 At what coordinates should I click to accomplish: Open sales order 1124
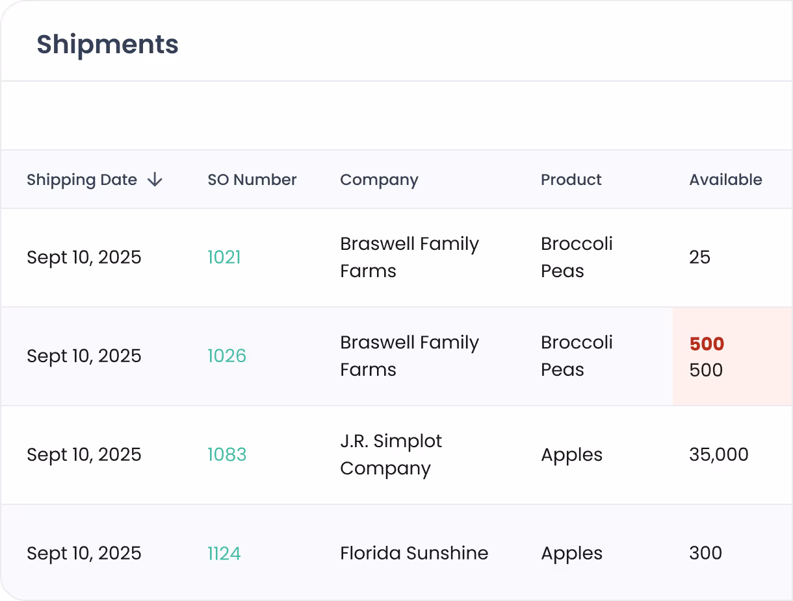tap(224, 553)
